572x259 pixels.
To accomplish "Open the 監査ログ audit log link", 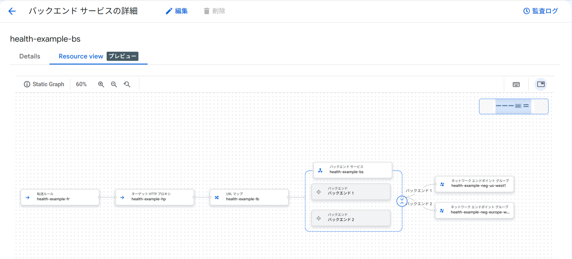I will click(x=541, y=11).
